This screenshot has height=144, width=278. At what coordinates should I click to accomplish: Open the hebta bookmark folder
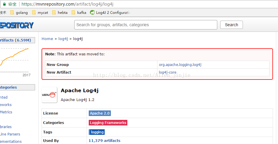(x=60, y=13)
